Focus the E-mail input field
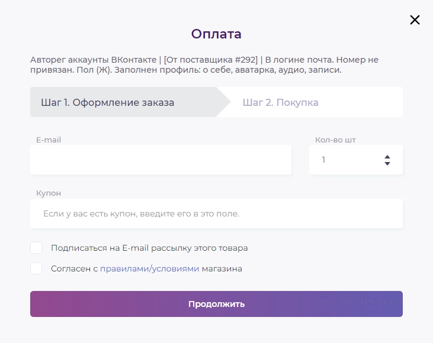This screenshot has width=433, height=343. point(161,160)
